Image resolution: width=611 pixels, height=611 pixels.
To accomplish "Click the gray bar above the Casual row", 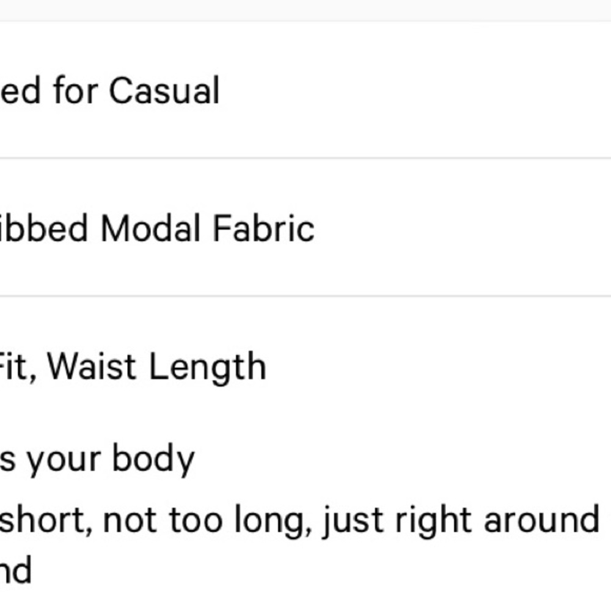I will 305,10.
